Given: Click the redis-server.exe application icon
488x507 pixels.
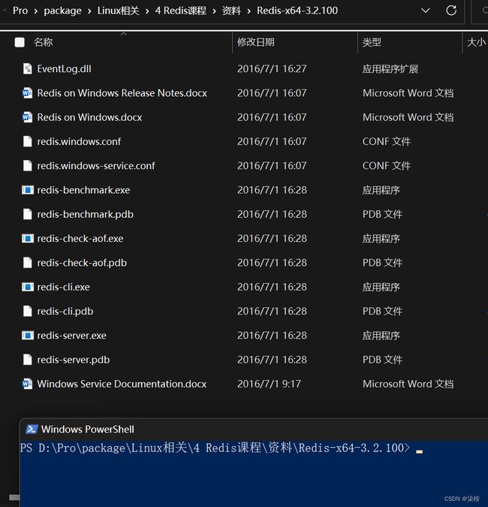Looking at the screenshot, I should (x=28, y=335).
